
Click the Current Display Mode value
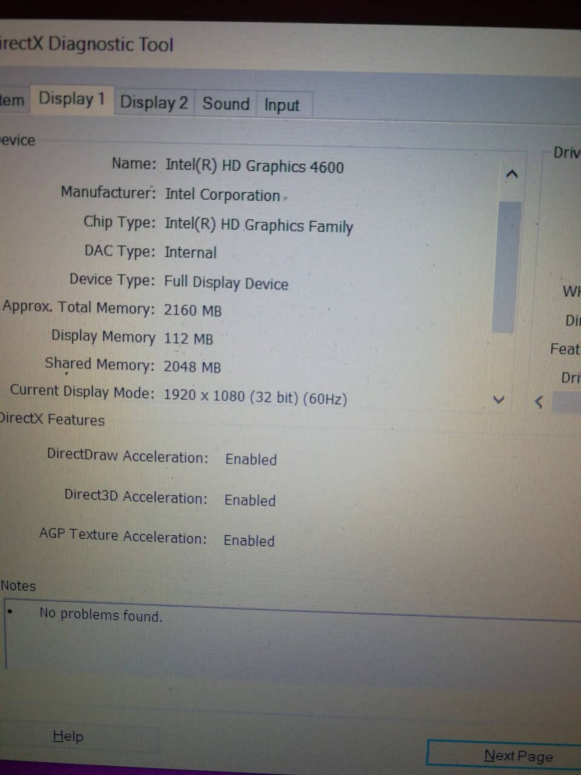[x=255, y=398]
